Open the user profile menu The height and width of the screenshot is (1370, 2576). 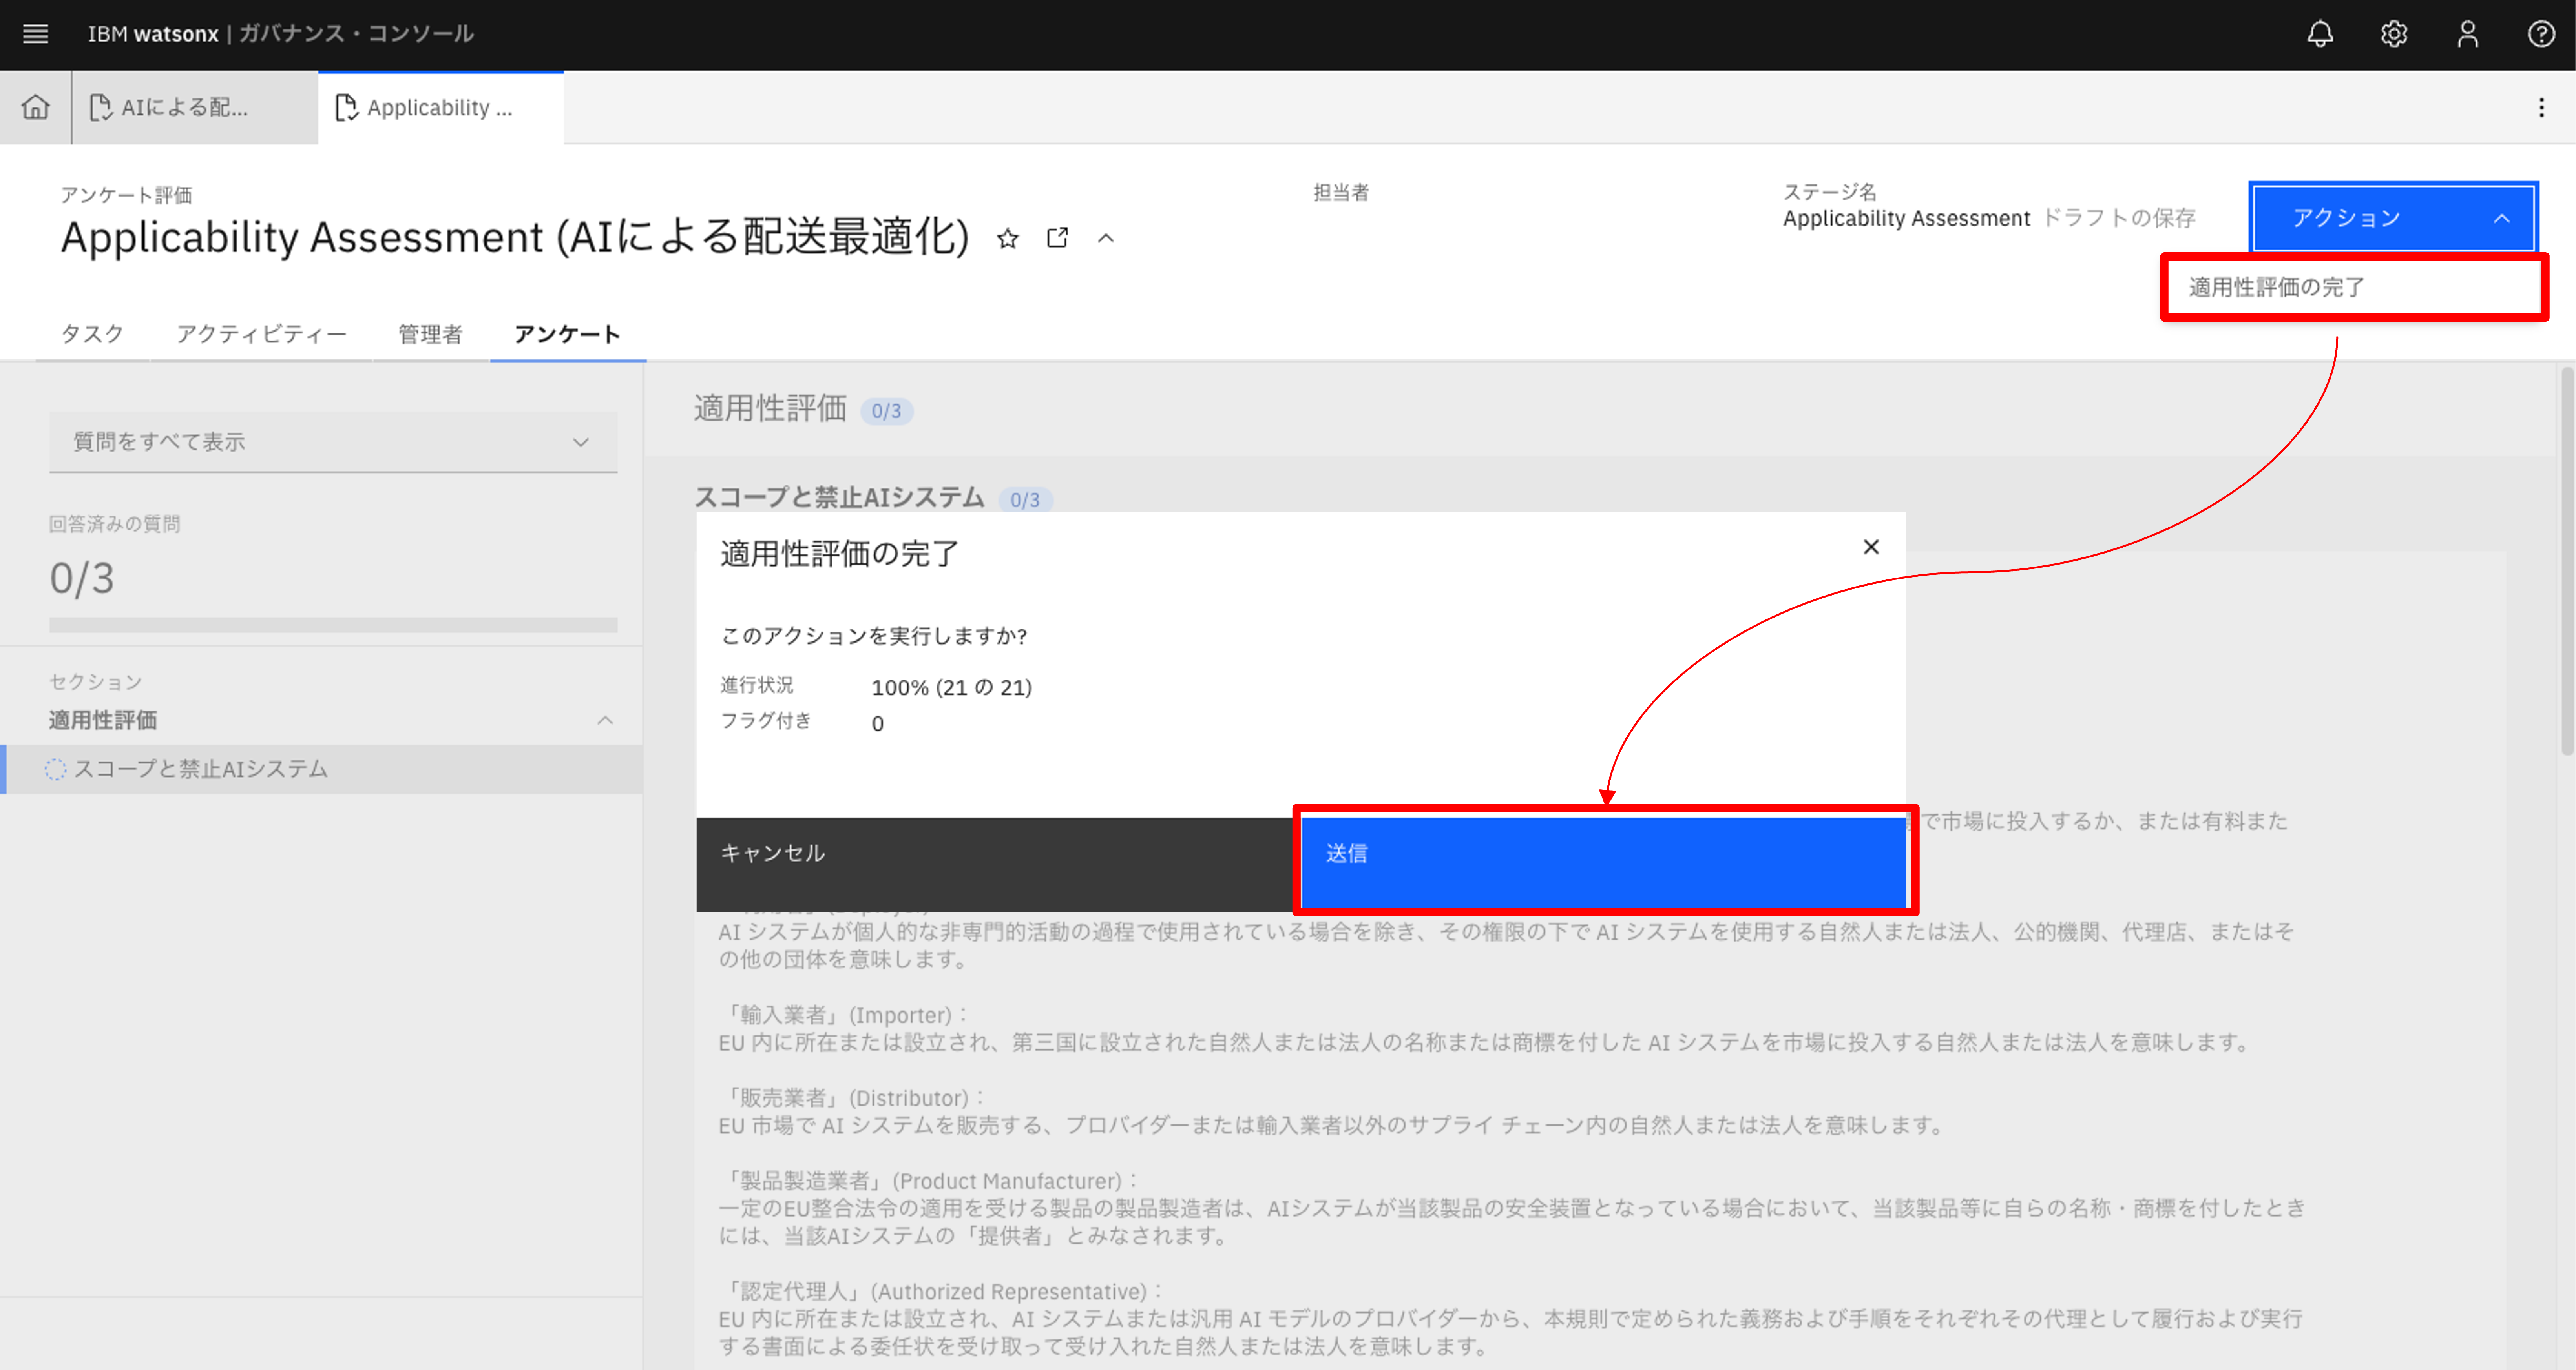click(2467, 34)
